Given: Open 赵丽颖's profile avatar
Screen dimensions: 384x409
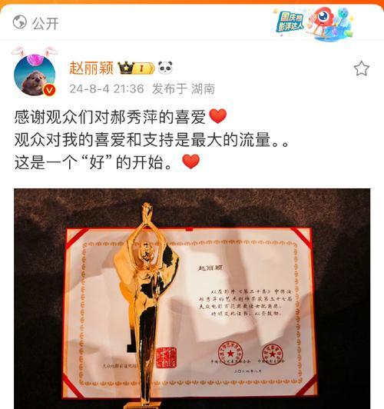Looking at the screenshot, I should (35, 75).
